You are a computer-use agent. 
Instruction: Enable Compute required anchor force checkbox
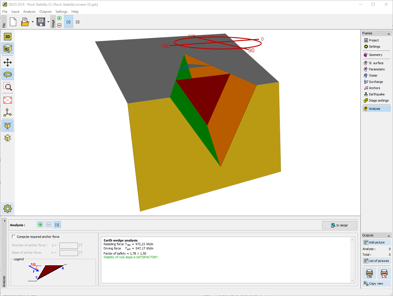[14, 236]
